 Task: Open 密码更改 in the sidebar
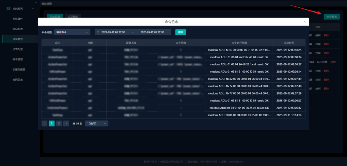18,79
